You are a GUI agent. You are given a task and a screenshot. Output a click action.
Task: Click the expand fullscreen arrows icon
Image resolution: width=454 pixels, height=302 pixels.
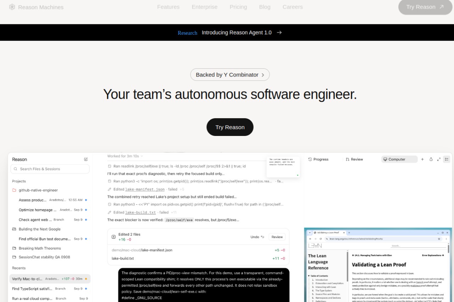pos(439,159)
